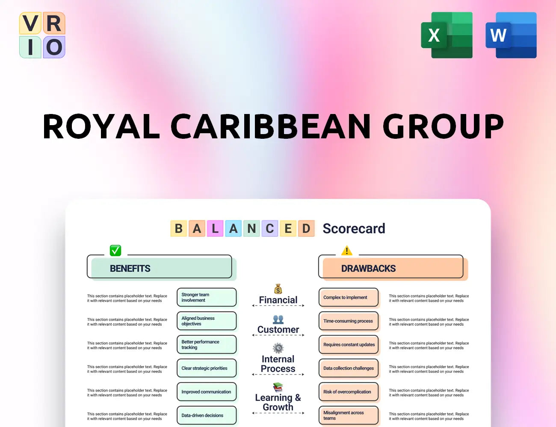Select the Data collection challenges box

(349, 368)
